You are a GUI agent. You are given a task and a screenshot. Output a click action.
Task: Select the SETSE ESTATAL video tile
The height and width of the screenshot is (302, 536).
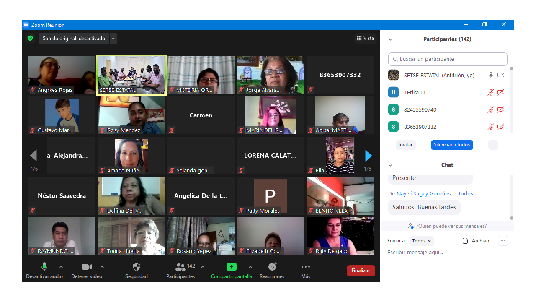[131, 75]
